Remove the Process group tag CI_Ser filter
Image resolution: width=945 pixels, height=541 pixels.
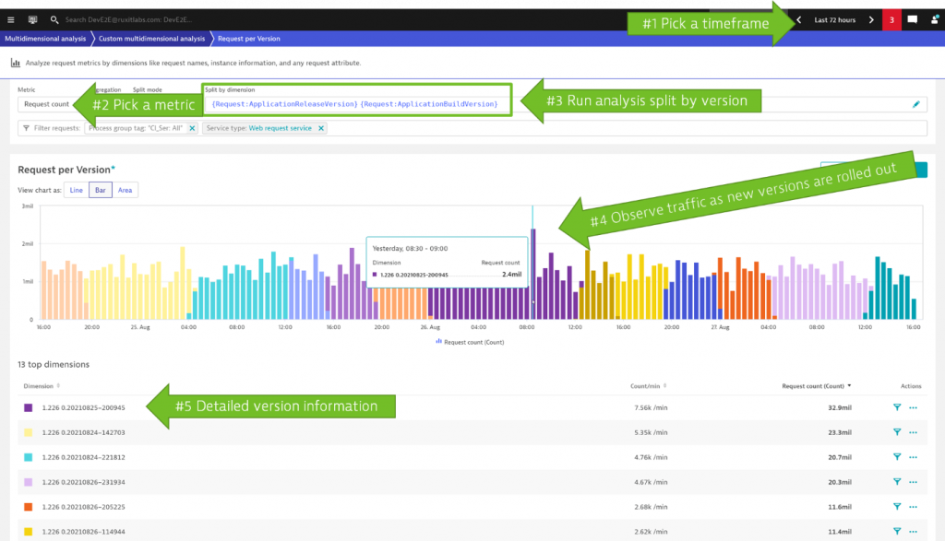pyautogui.click(x=191, y=128)
